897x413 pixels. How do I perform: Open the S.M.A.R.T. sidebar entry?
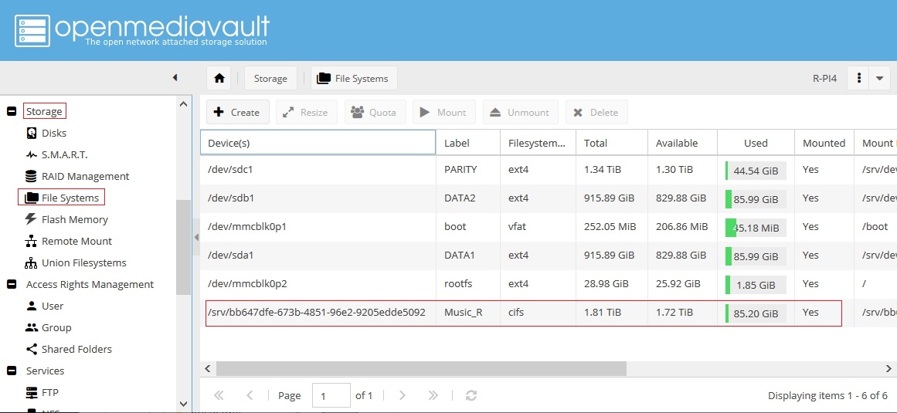64,154
